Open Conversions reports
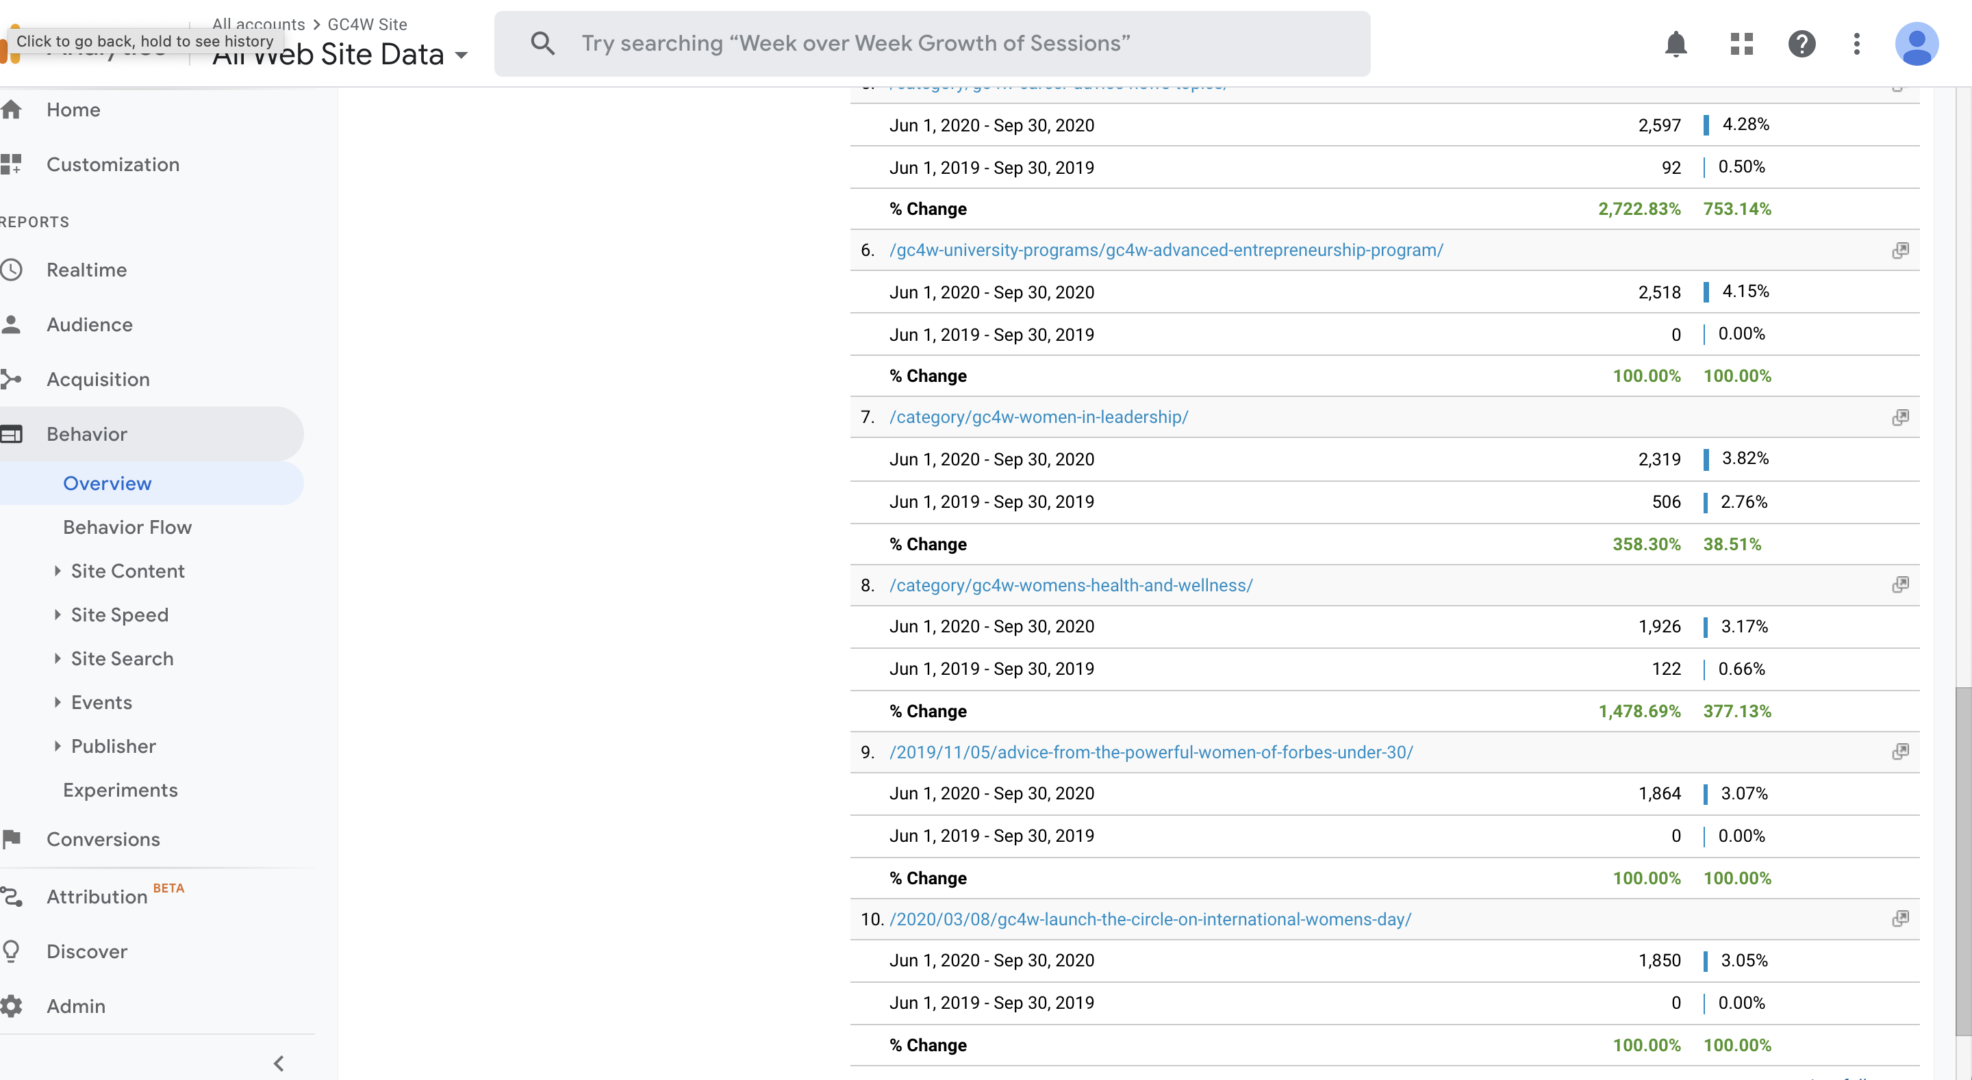This screenshot has width=1972, height=1080. click(103, 839)
